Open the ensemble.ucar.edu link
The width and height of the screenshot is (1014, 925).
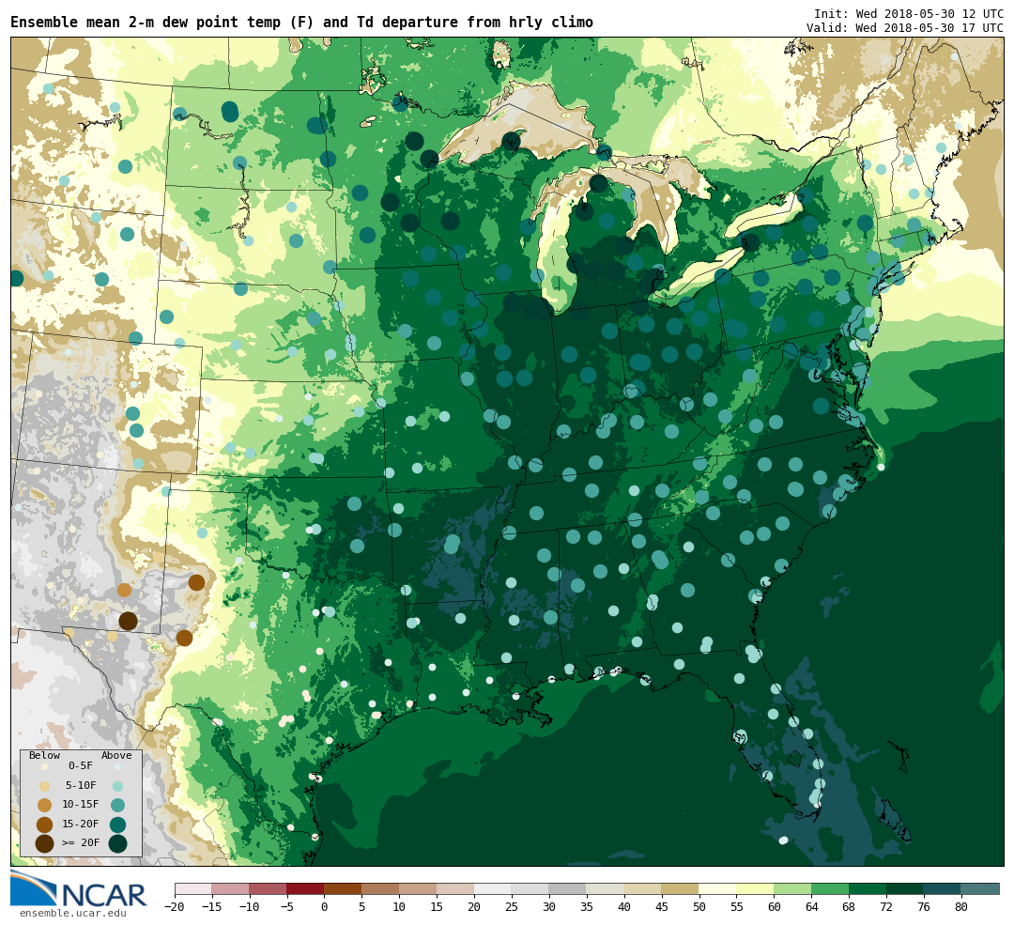(x=72, y=913)
